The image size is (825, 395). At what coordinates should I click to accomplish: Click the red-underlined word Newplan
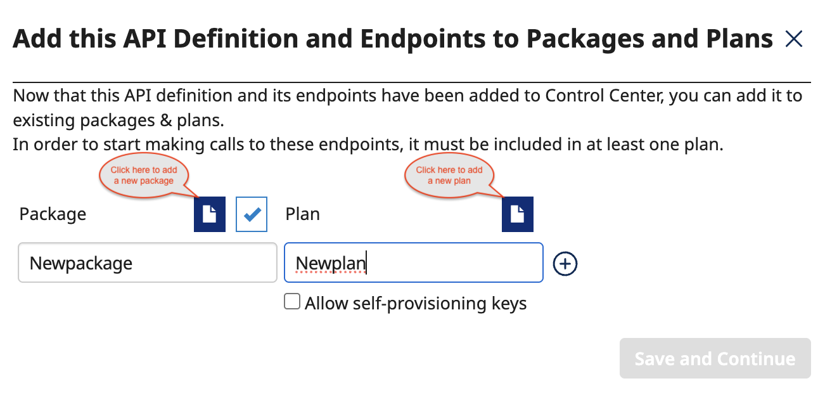[331, 262]
